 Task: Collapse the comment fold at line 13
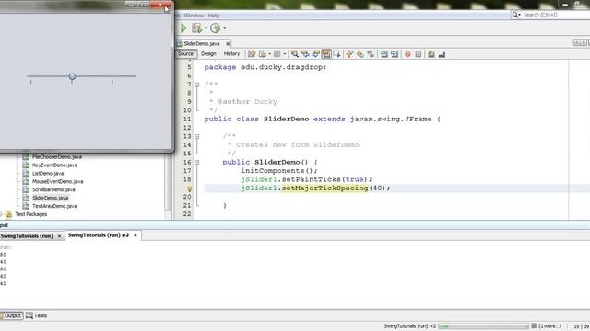coord(196,137)
